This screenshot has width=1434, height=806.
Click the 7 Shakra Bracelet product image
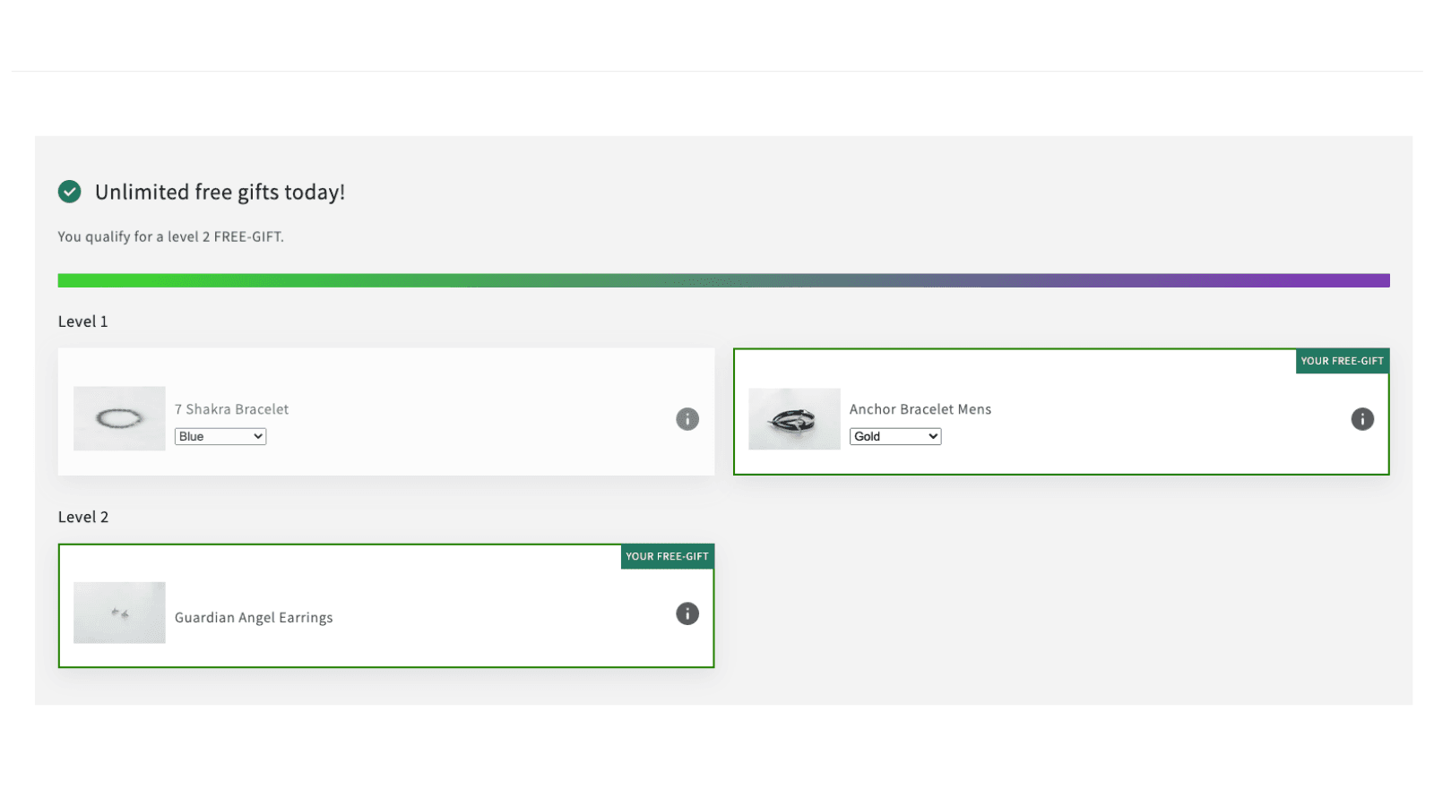click(119, 418)
